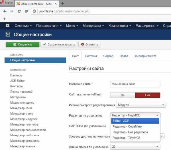Viewport: 171px width, 150px height.
Task: Select Общие настройки in the sidebar
Action: click(x=35, y=60)
